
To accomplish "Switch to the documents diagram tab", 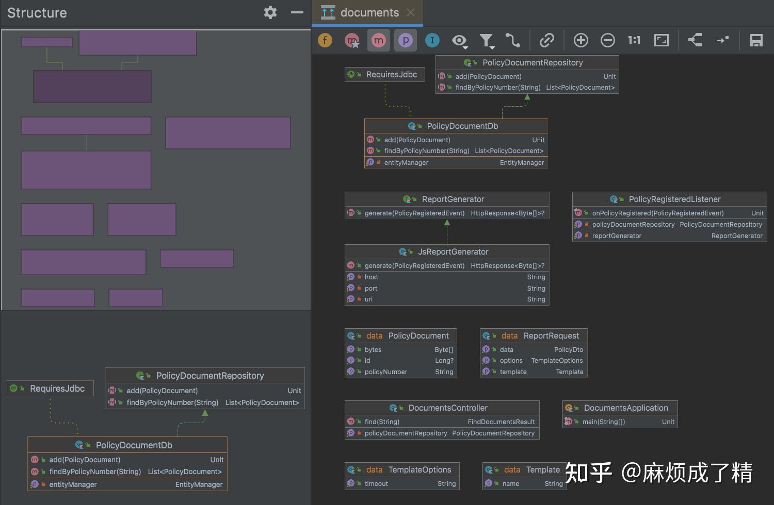I will click(367, 12).
